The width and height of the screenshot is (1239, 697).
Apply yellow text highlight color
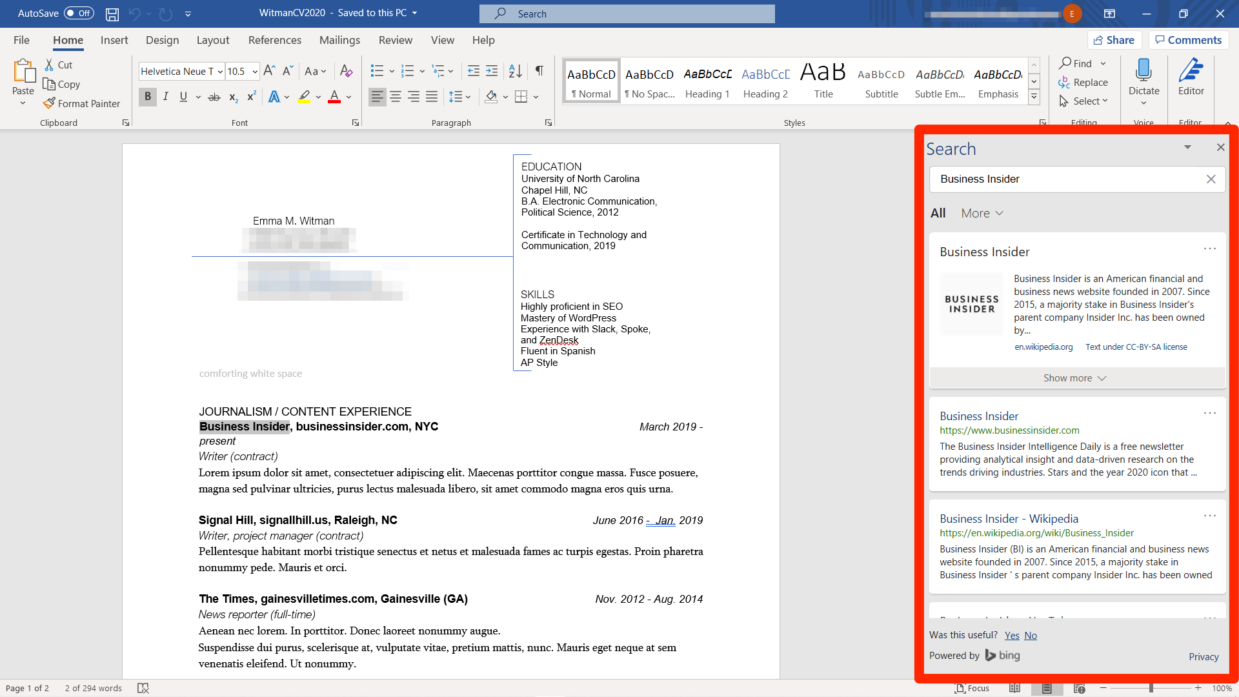pos(304,97)
